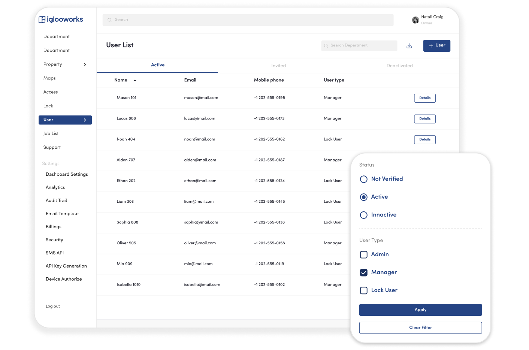Check the Lock User filter option
529x350 pixels.
[x=363, y=290]
